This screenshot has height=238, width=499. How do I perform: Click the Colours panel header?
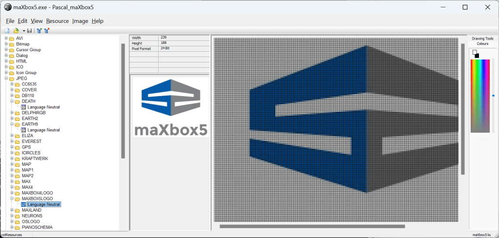coord(482,44)
